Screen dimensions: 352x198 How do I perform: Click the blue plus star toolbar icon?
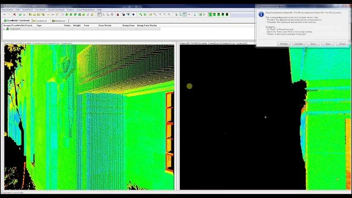133,15
